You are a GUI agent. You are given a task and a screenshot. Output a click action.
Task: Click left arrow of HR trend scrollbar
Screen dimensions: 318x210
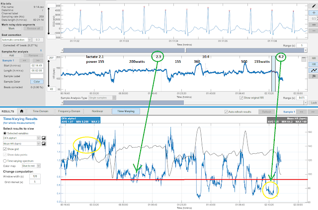(62, 103)
